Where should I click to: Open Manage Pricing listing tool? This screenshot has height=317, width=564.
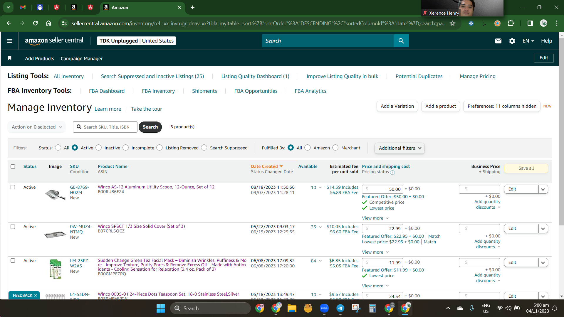[478, 76]
